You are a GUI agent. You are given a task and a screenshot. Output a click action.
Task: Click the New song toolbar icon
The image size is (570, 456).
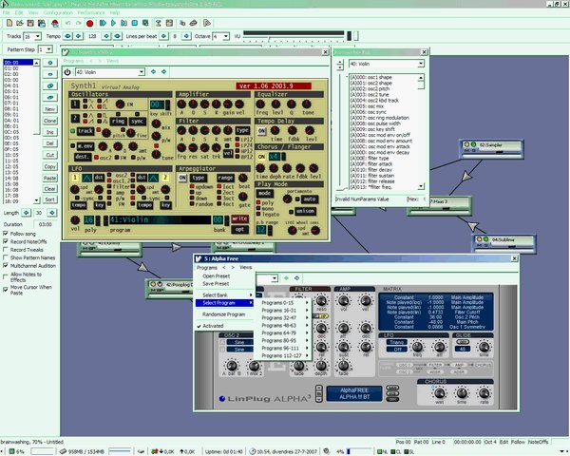click(9, 23)
